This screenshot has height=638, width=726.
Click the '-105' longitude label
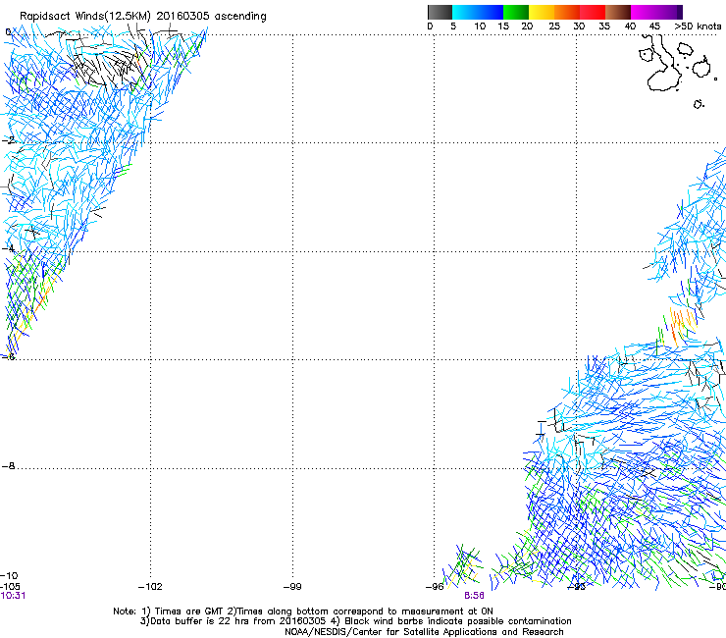pos(10,586)
